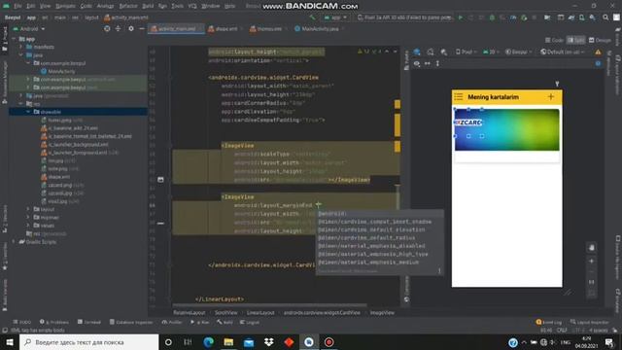Click the horizontal autoconnect arrows icon

[428, 63]
